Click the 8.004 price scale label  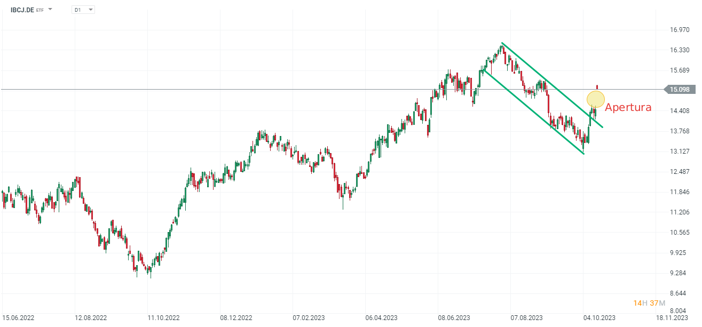[x=678, y=310]
